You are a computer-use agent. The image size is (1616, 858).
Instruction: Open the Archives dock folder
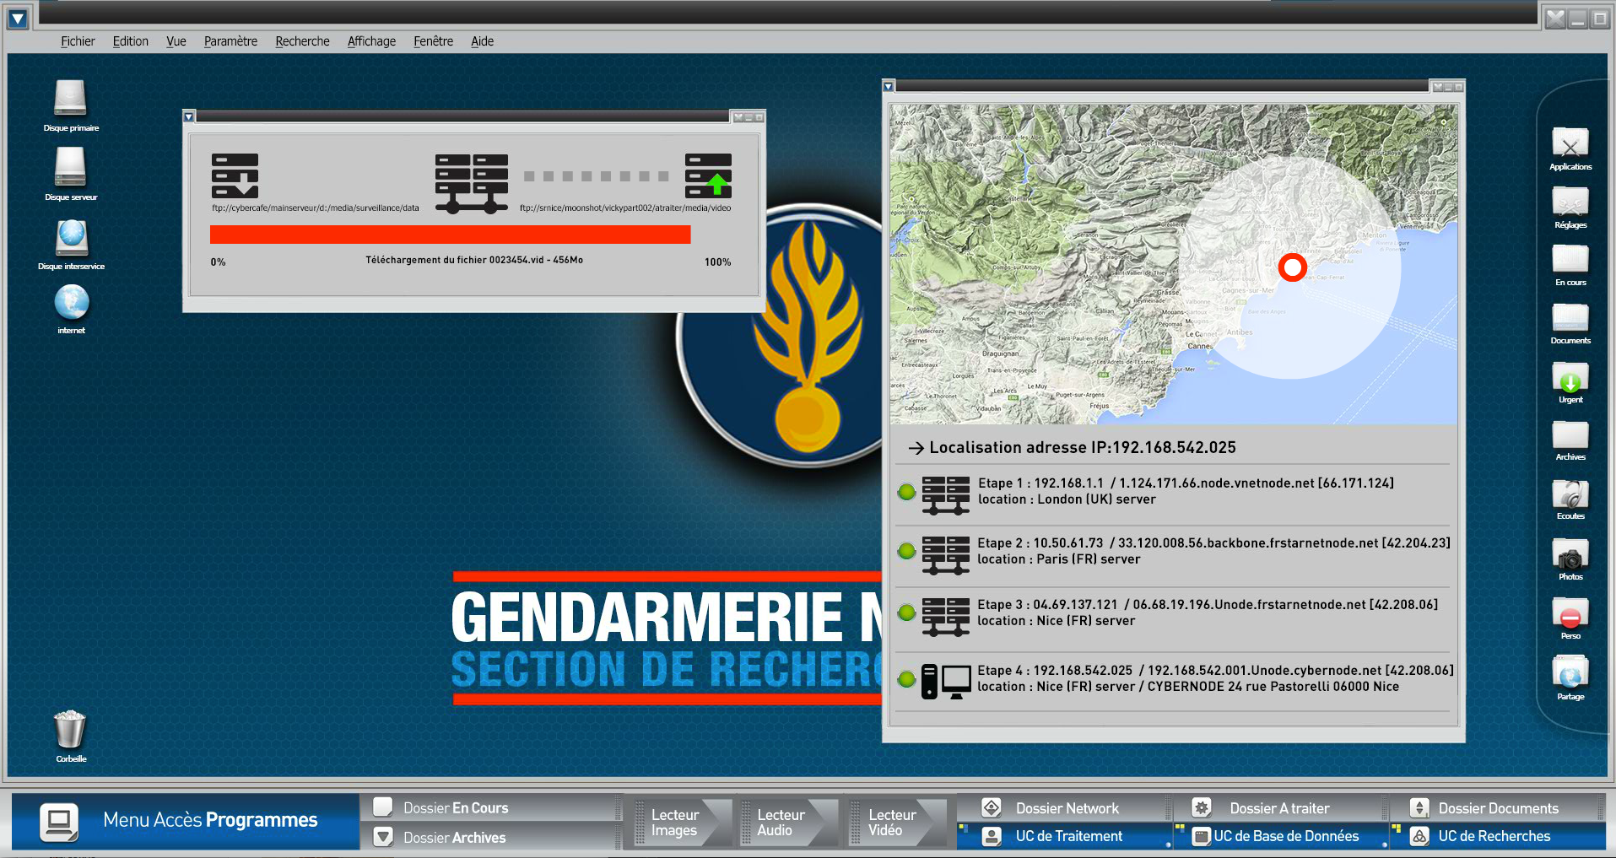tap(1570, 434)
